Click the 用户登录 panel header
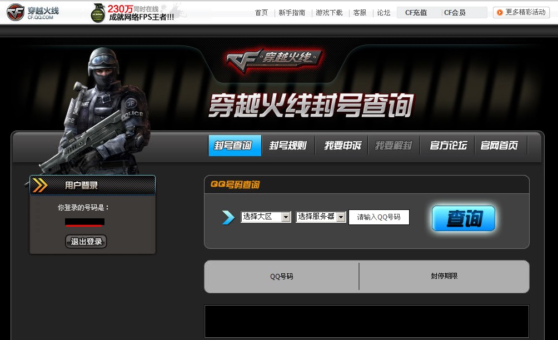The image size is (558, 340). coord(92,186)
